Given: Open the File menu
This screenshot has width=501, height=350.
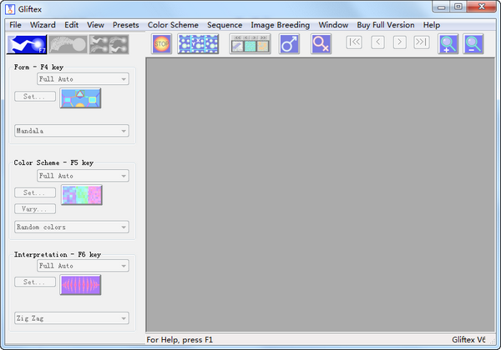Looking at the screenshot, I should click(x=15, y=25).
